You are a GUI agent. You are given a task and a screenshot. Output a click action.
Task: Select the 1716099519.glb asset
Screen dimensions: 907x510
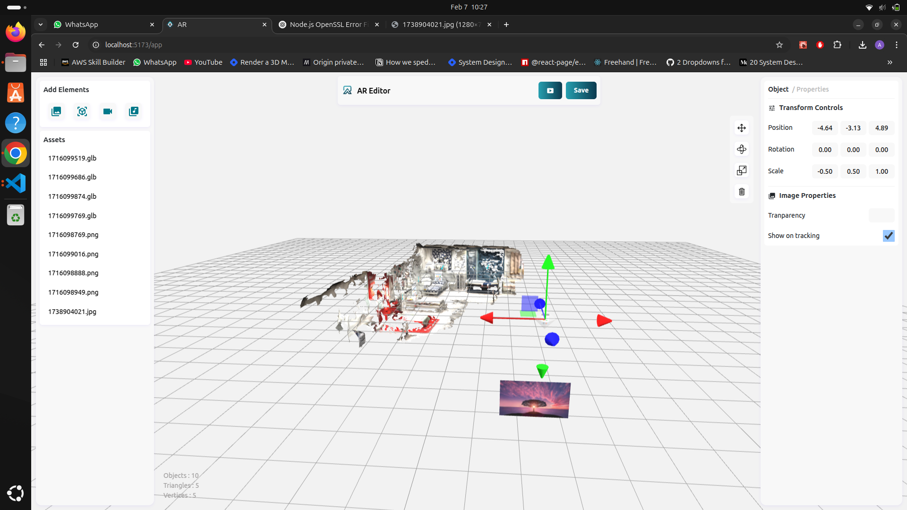[72, 158]
